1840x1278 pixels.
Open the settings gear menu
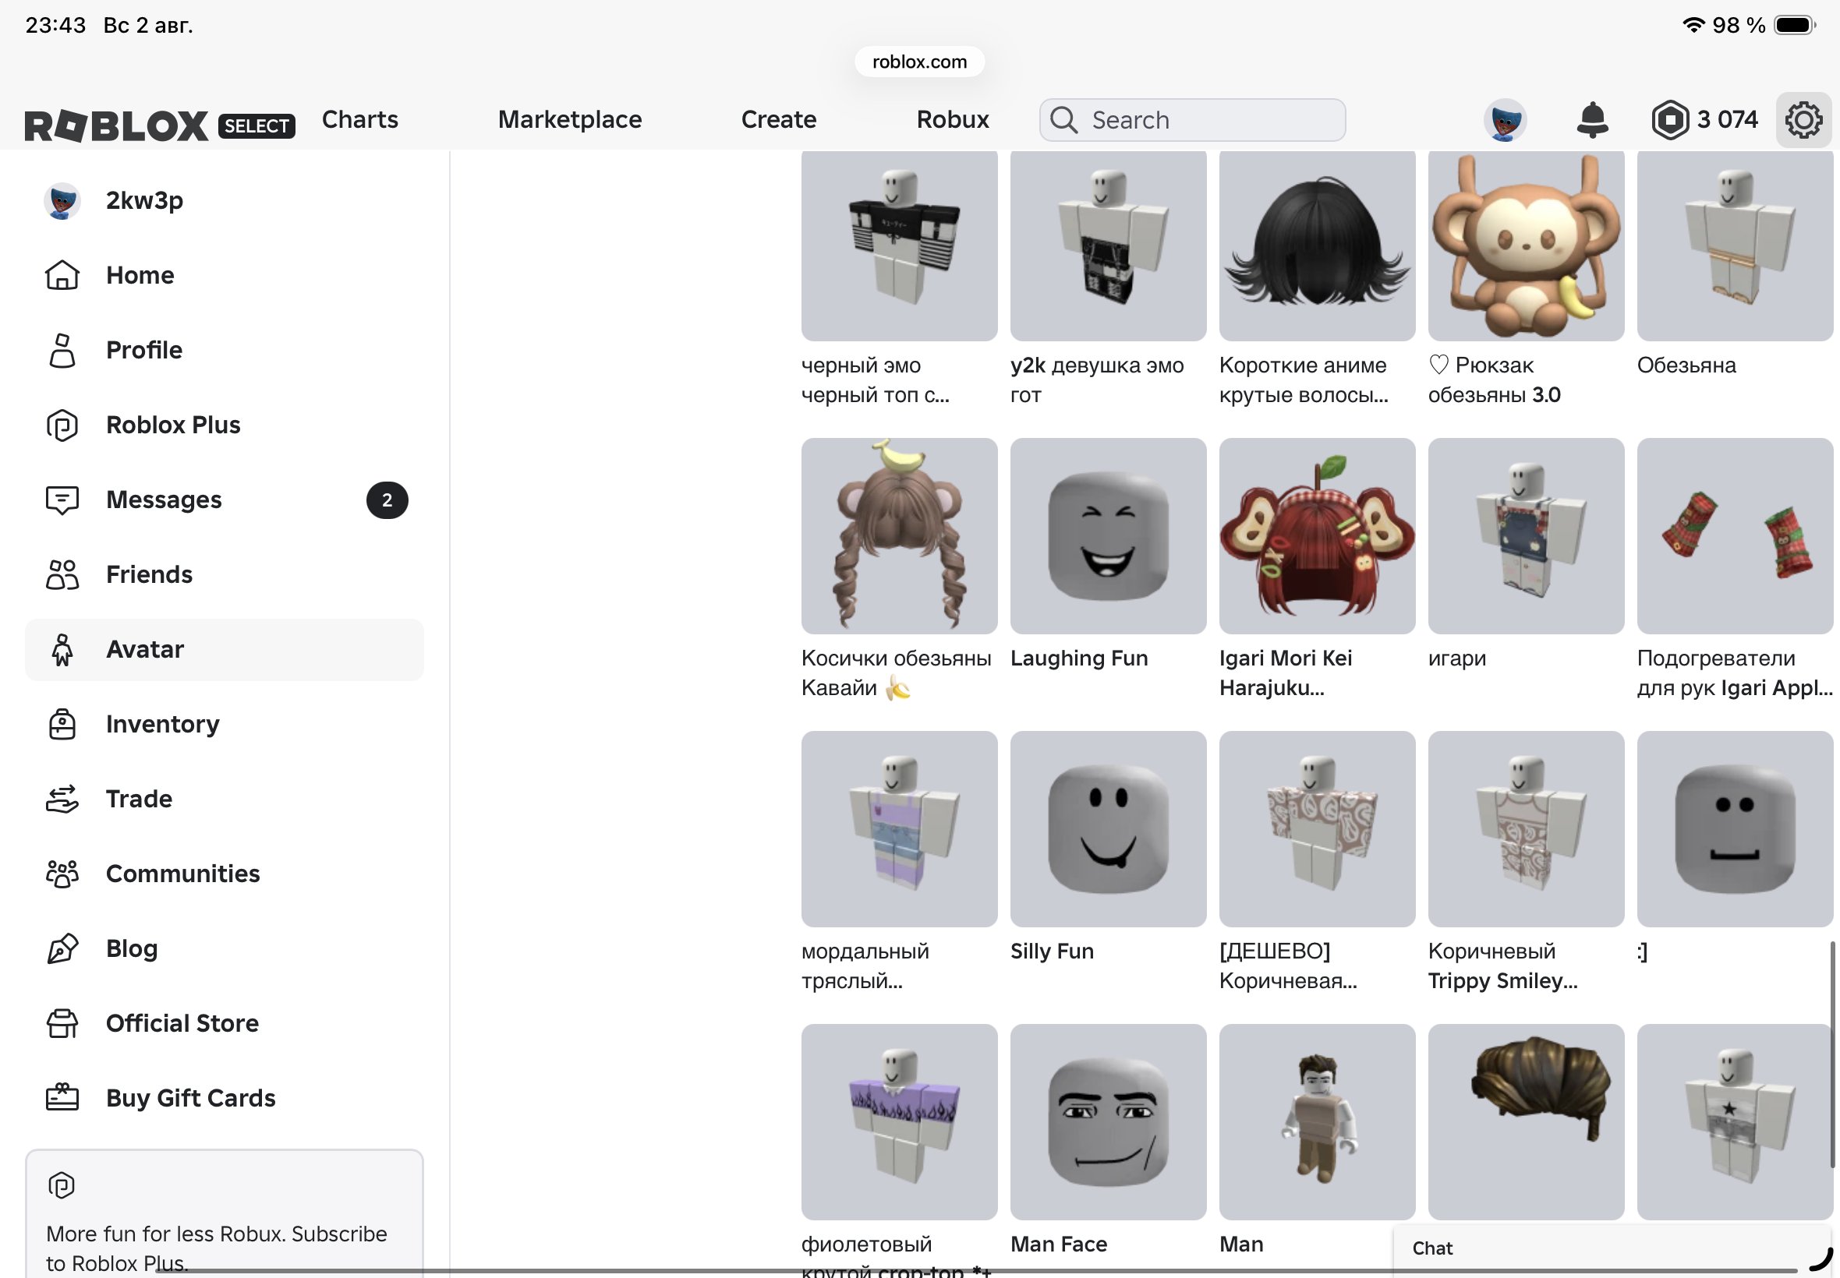tap(1803, 120)
